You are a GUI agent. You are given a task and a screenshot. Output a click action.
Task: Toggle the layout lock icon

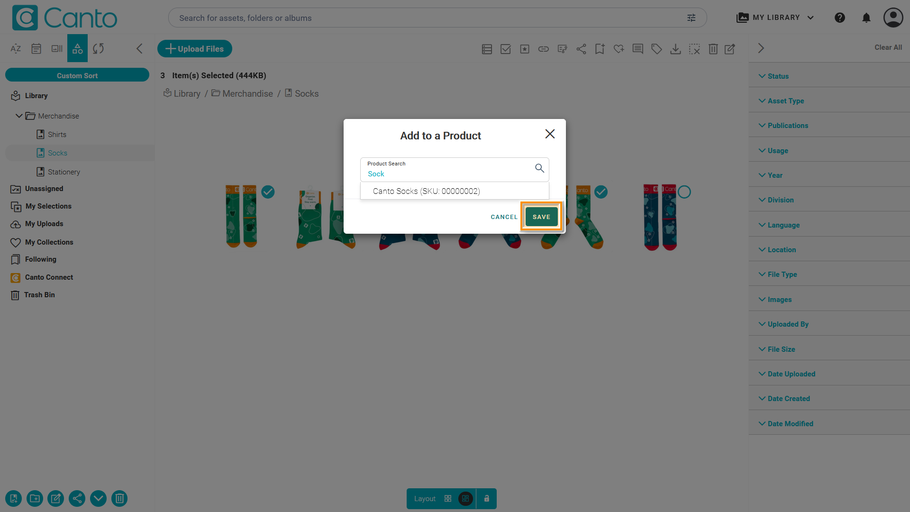(486, 499)
